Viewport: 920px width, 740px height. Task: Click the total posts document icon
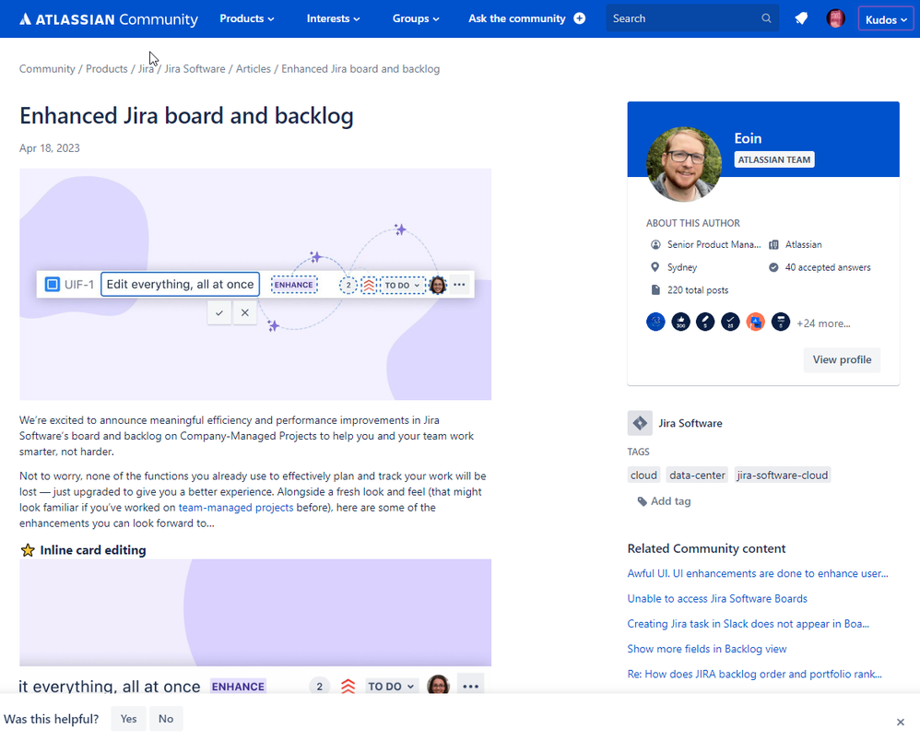[x=655, y=289]
